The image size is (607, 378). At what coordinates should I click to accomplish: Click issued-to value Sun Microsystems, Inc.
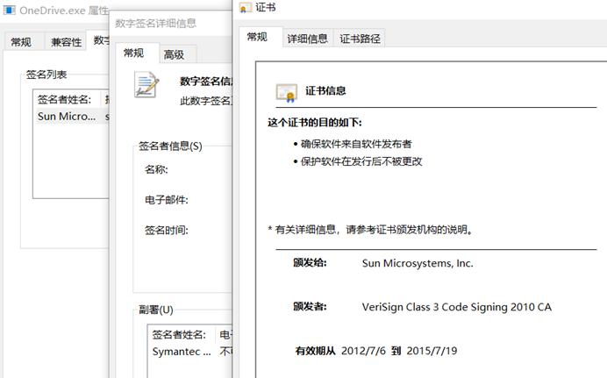click(418, 263)
